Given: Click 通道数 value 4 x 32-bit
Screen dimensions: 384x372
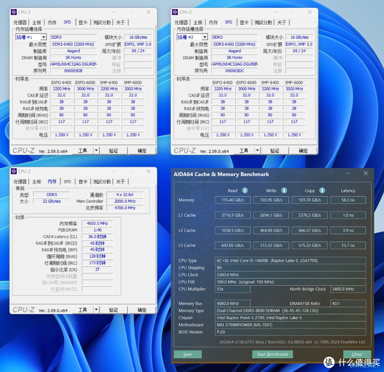Looking at the screenshot, I should coord(125,195).
